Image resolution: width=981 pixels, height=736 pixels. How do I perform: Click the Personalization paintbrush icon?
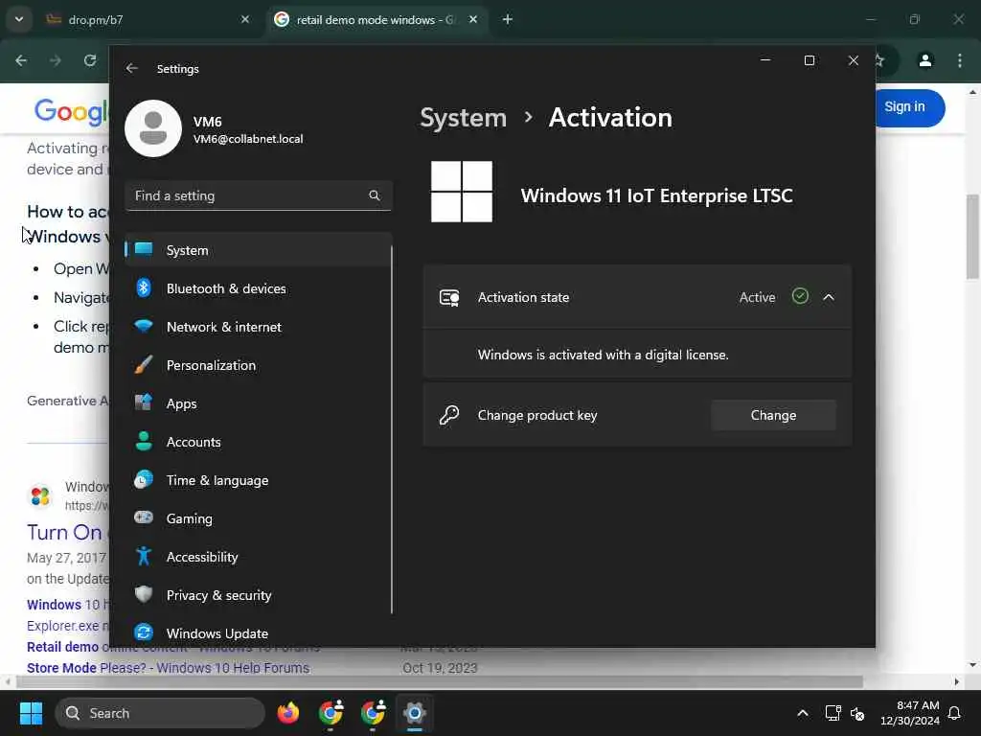(144, 365)
